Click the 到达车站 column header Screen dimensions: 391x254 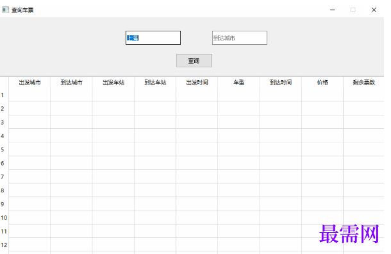point(155,82)
